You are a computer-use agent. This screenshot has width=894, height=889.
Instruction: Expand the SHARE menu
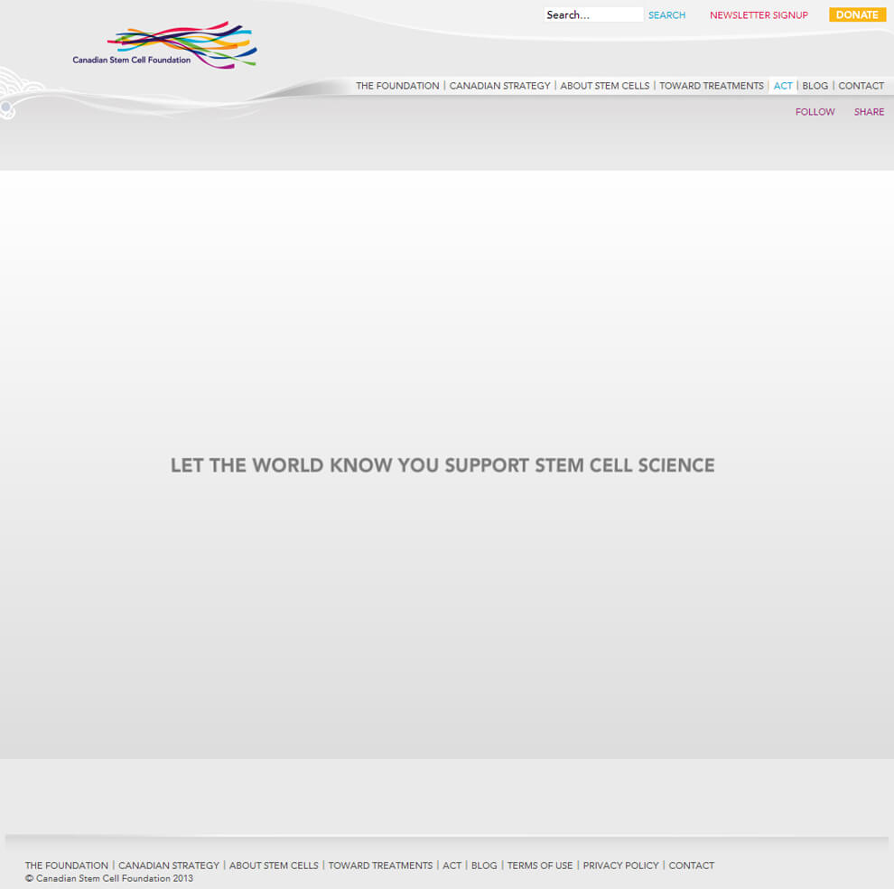[869, 112]
